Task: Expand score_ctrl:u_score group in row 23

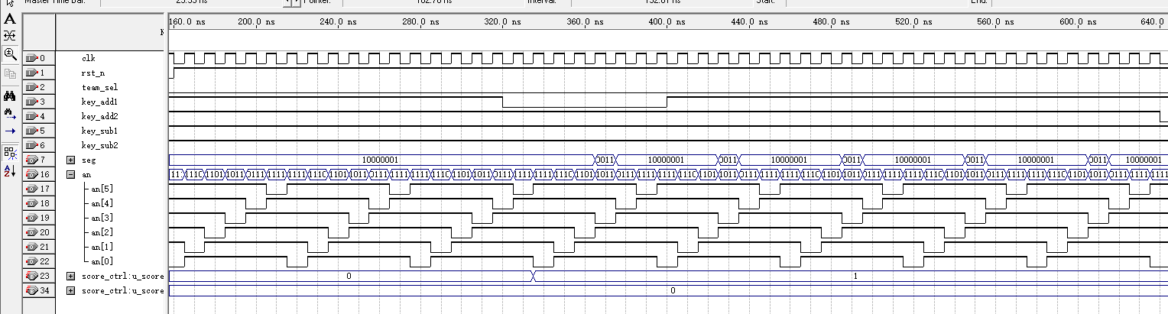Action: click(70, 276)
